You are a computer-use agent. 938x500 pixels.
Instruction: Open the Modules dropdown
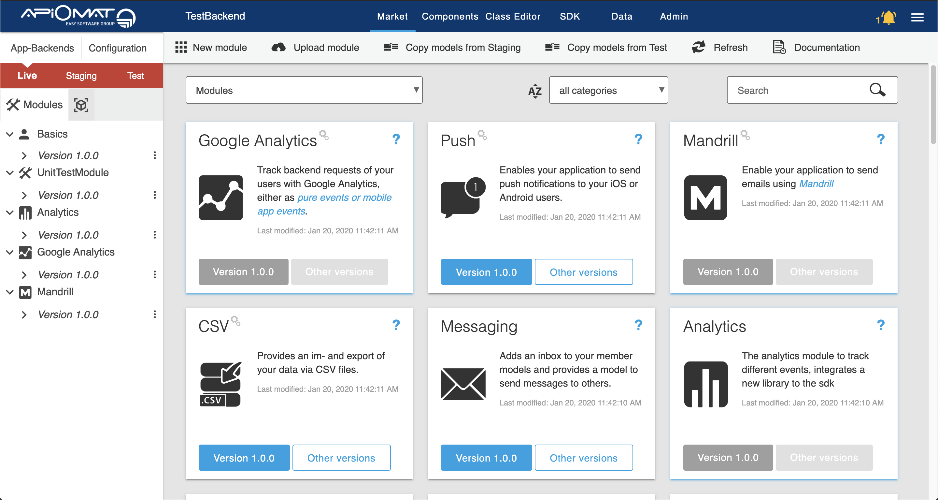(304, 90)
